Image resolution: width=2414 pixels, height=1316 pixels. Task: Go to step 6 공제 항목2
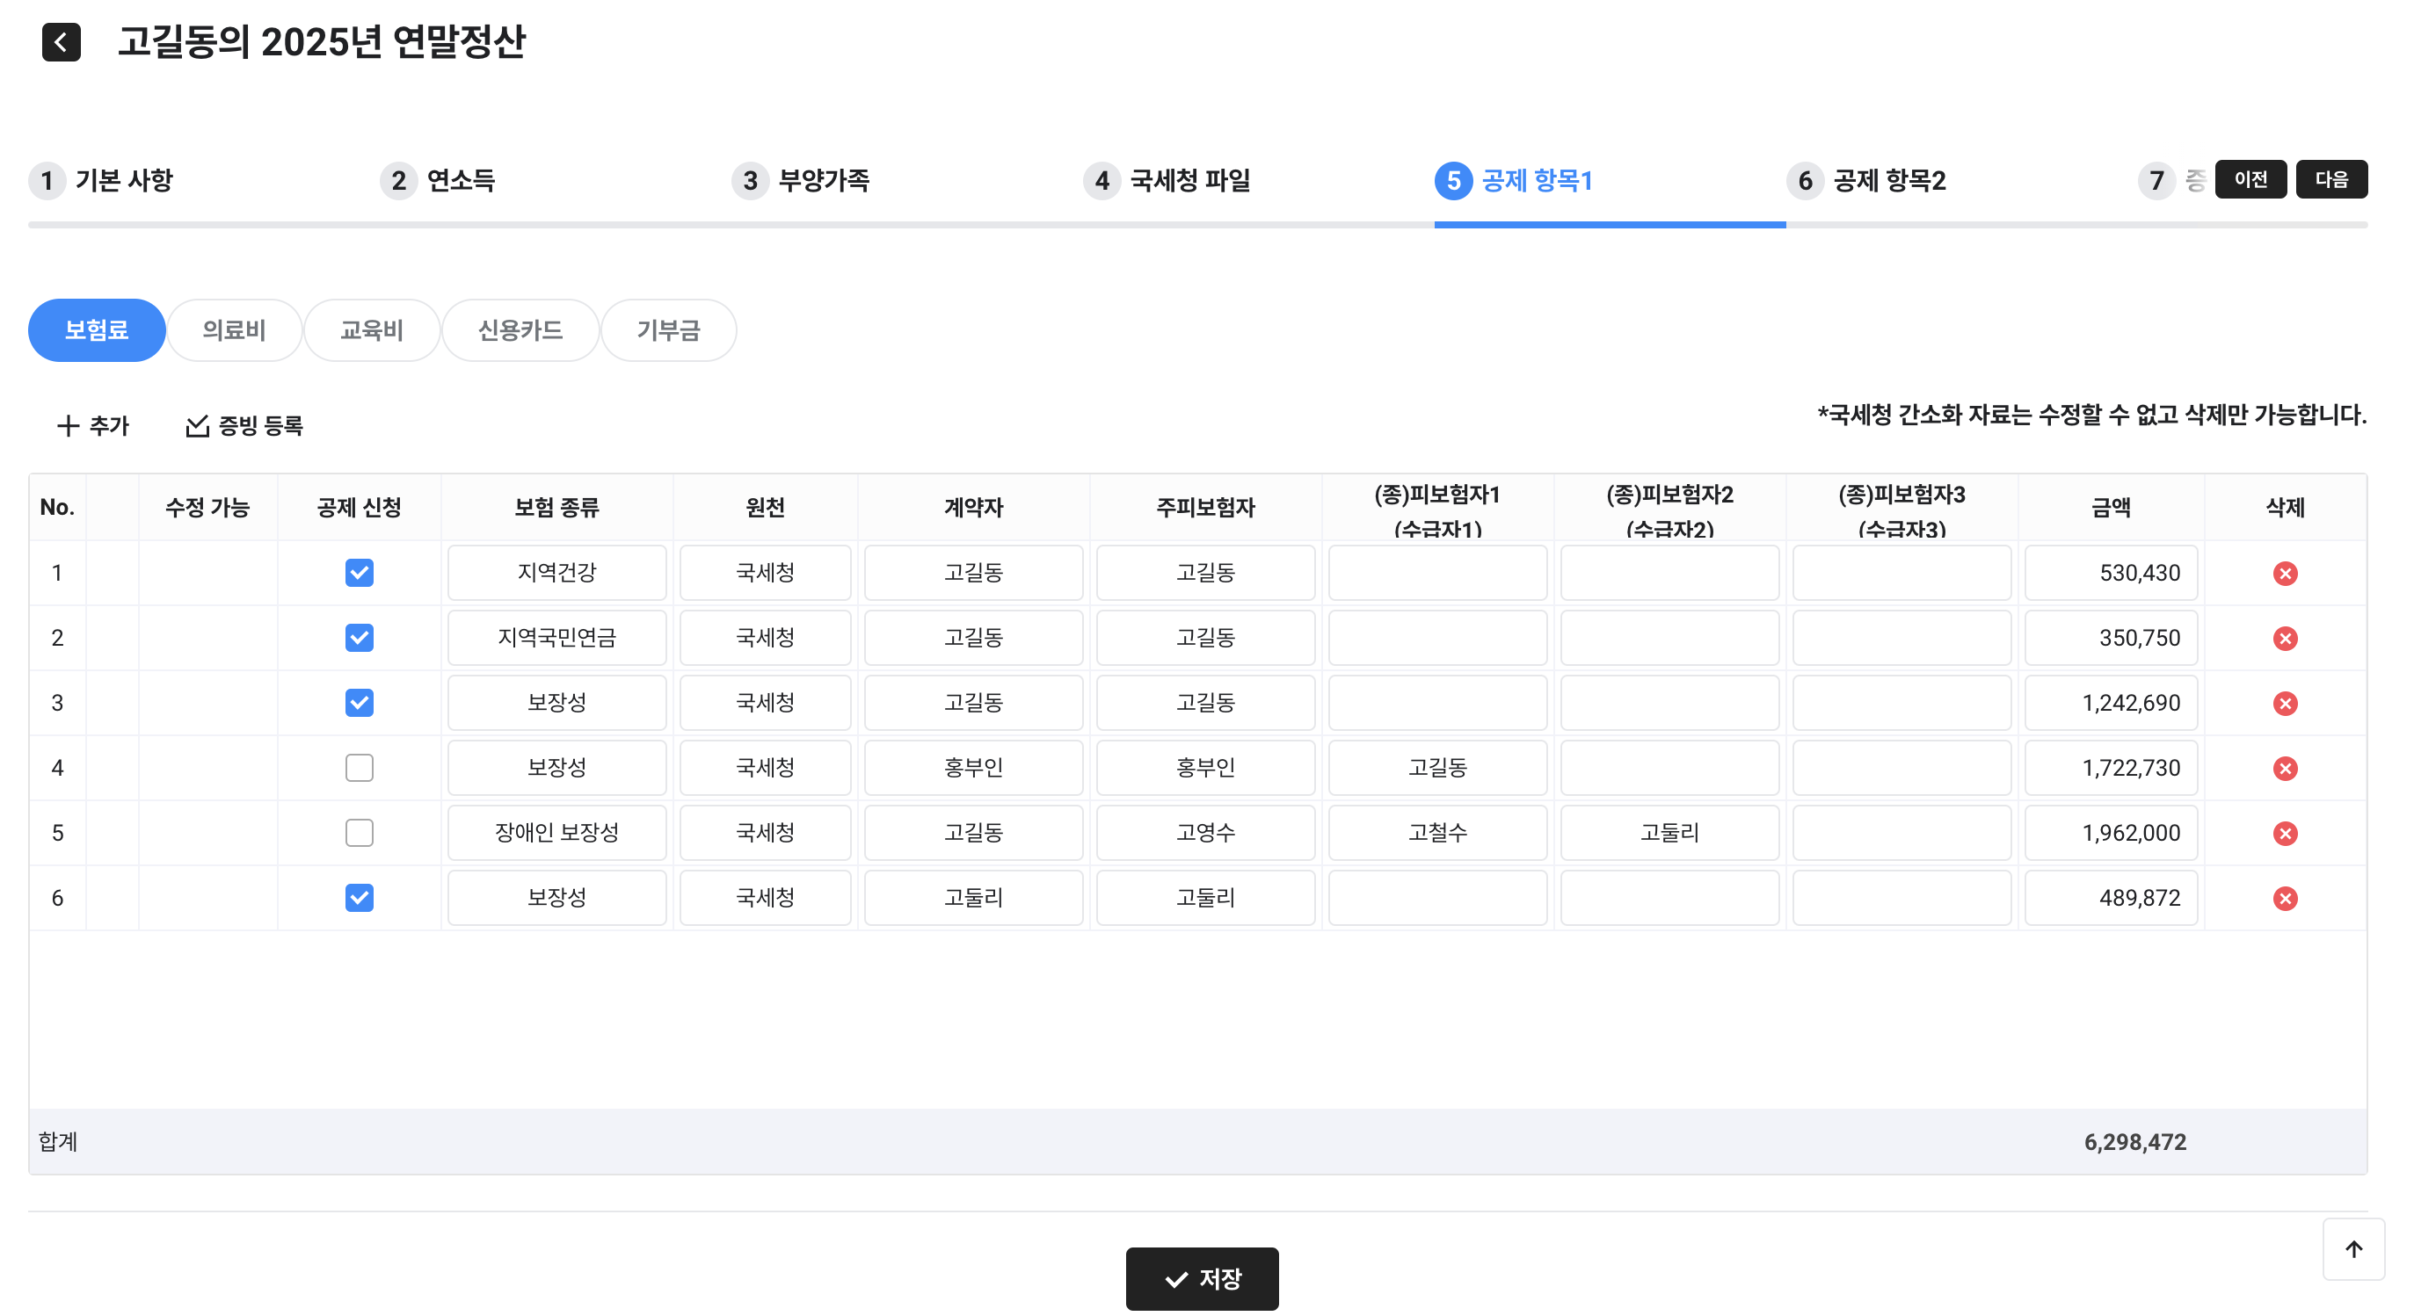click(x=1868, y=180)
